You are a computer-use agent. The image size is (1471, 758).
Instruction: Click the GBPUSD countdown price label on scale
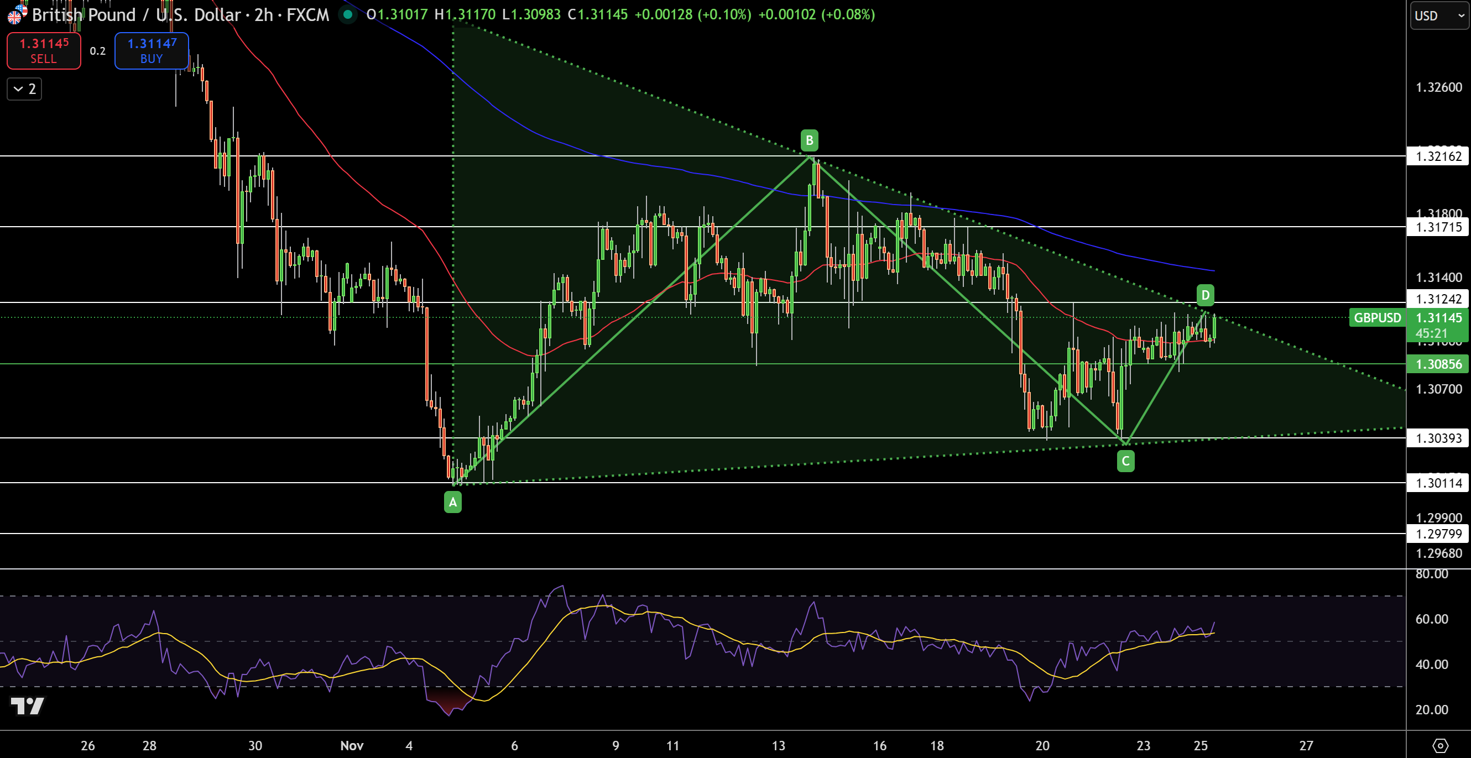coord(1438,325)
